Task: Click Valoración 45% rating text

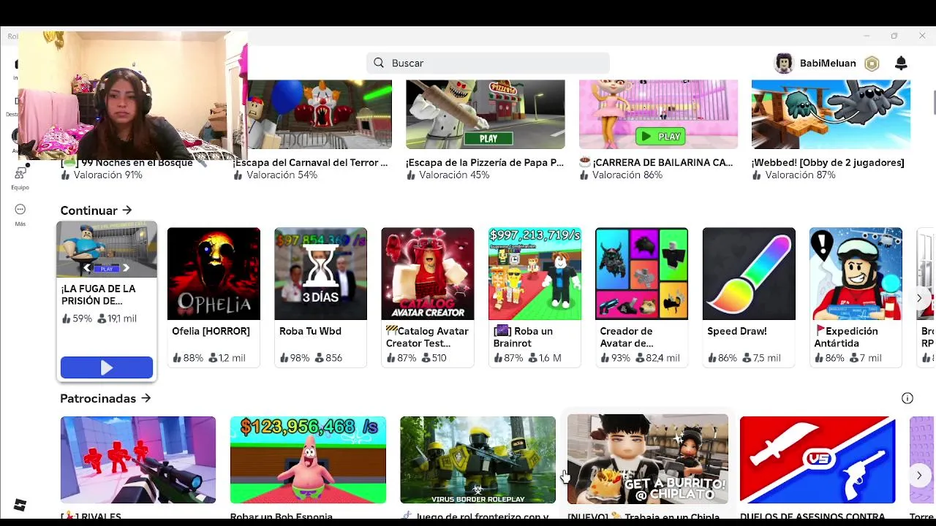Action: pos(454,175)
